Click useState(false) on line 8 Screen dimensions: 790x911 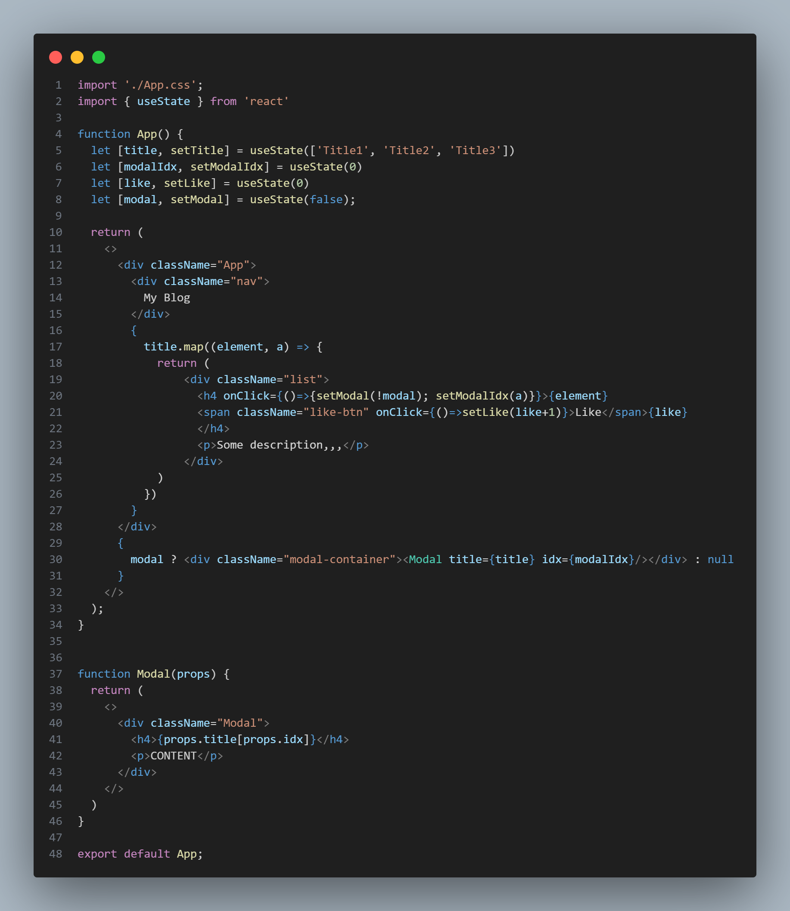[299, 200]
